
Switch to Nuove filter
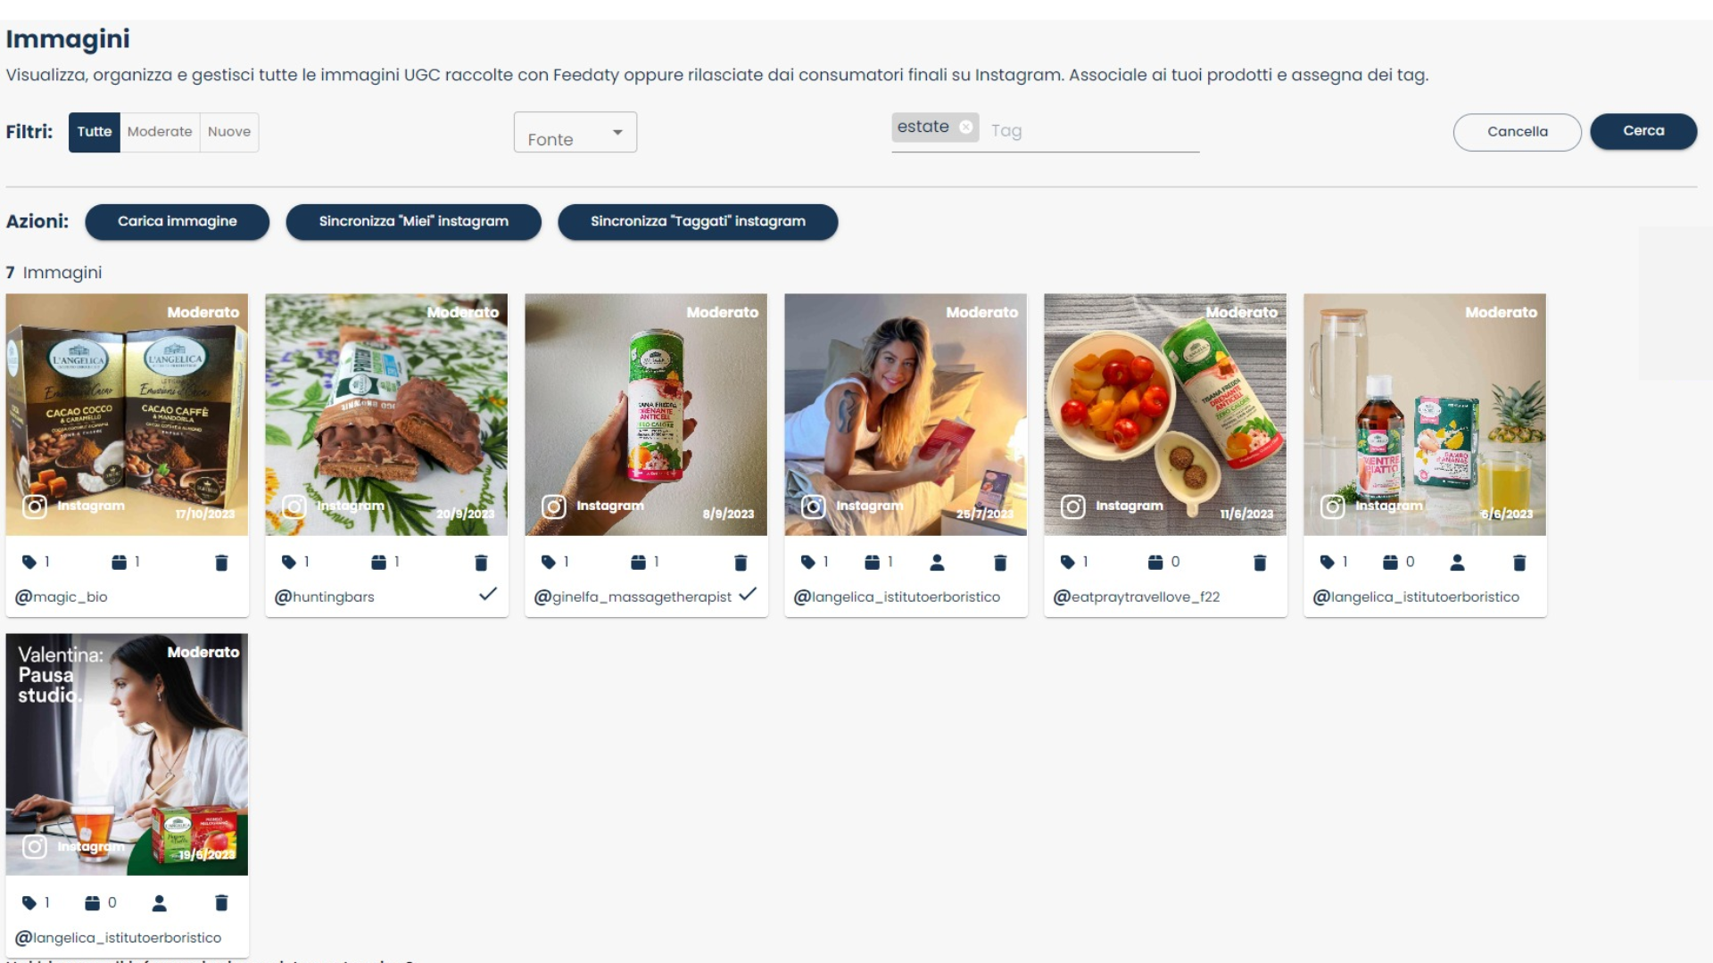coord(229,132)
